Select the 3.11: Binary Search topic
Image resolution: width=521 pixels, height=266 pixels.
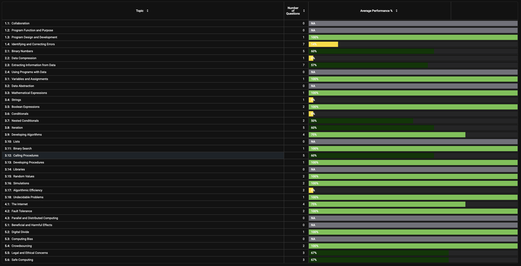(18, 148)
